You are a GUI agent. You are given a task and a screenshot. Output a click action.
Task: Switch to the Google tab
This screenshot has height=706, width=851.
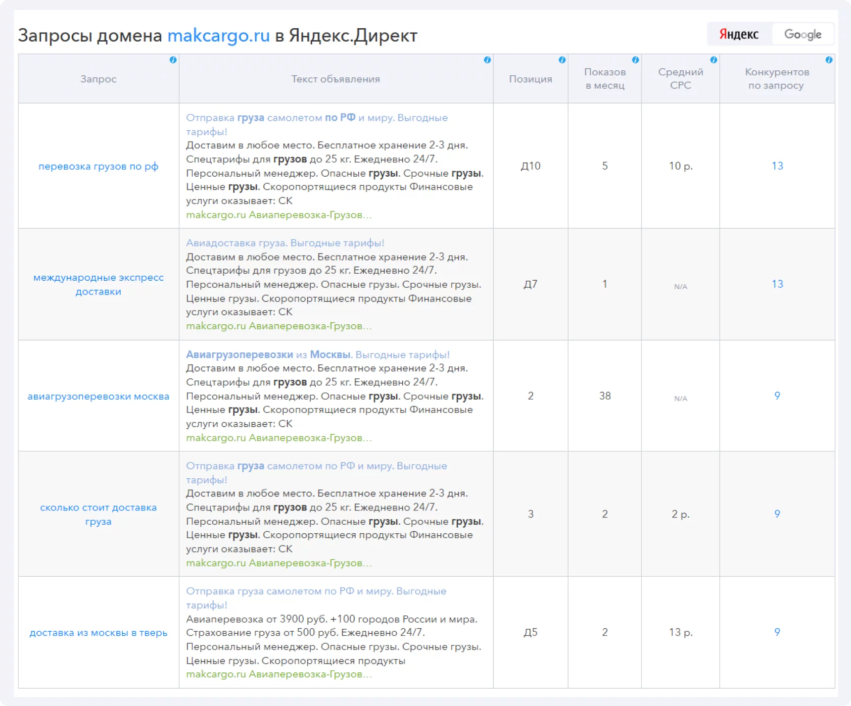[803, 34]
